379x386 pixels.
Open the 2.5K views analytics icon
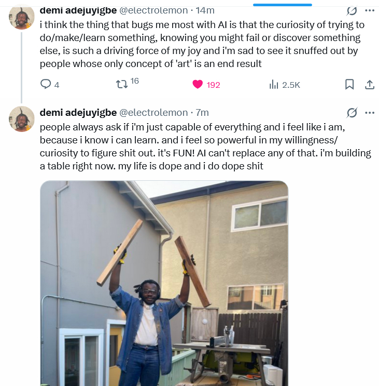[274, 84]
